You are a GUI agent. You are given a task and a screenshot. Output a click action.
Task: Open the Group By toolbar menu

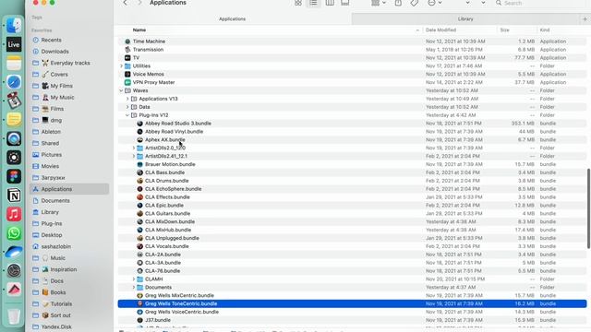(378, 3)
